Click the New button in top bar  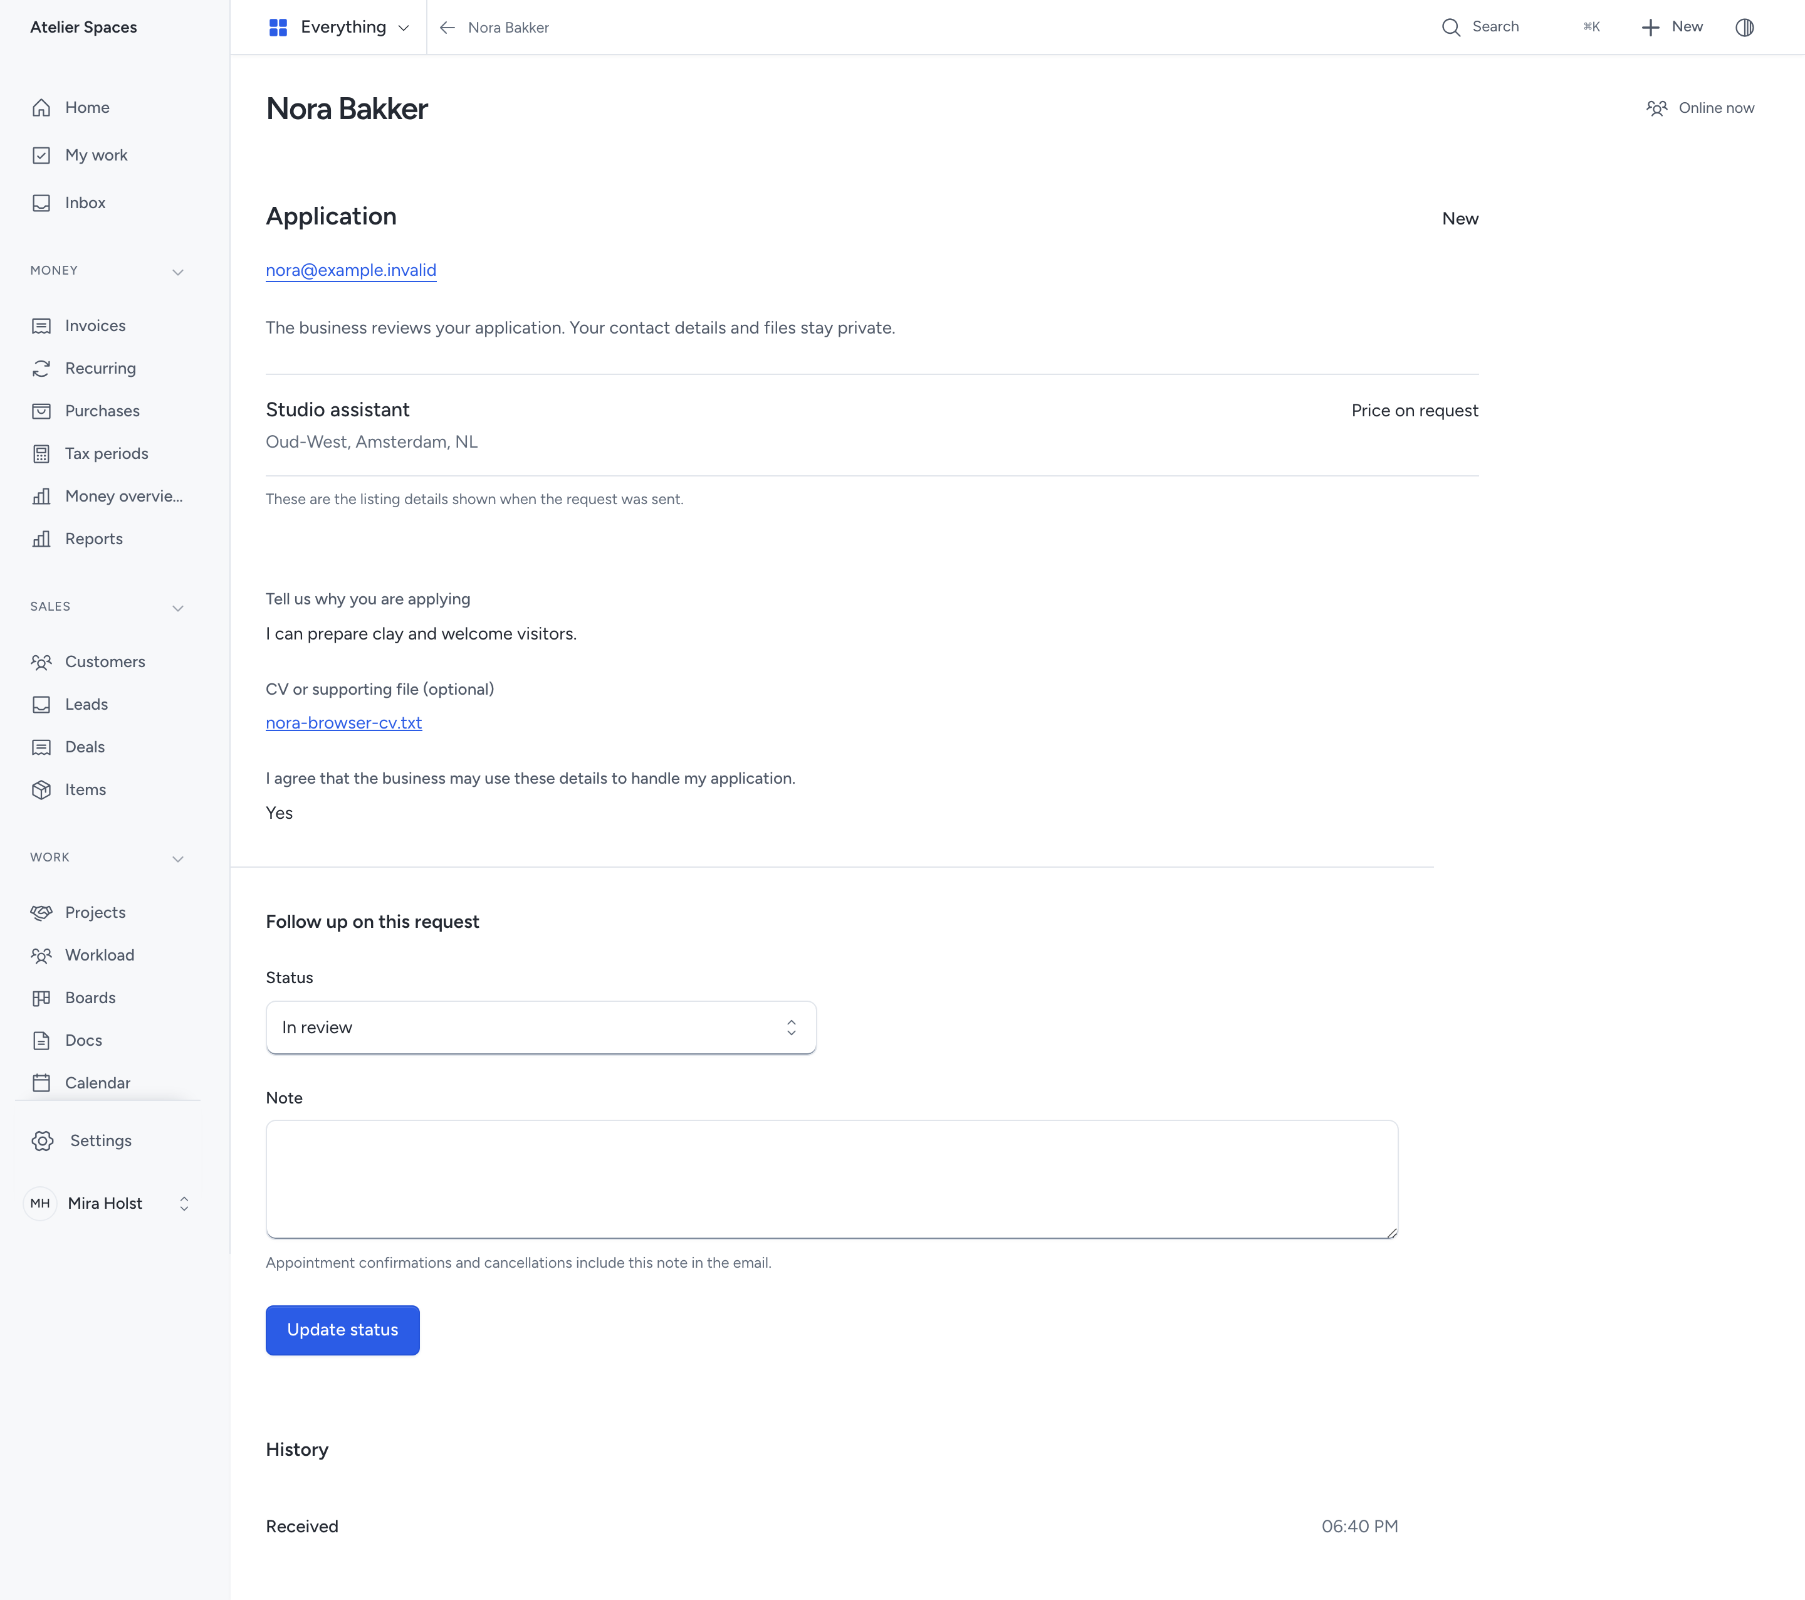click(x=1672, y=28)
